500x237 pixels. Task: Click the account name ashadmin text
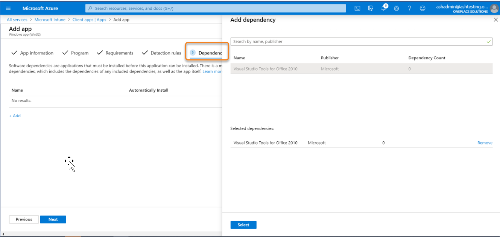462,6
